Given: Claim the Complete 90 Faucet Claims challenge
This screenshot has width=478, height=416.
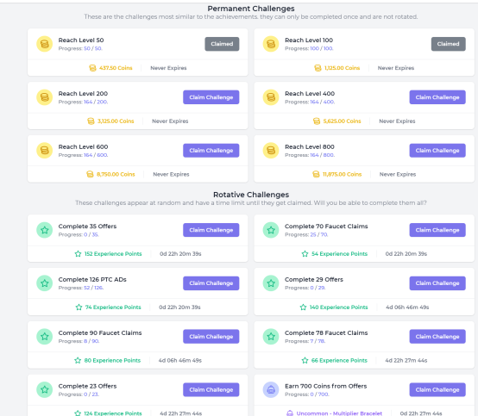Looking at the screenshot, I should coord(211,337).
